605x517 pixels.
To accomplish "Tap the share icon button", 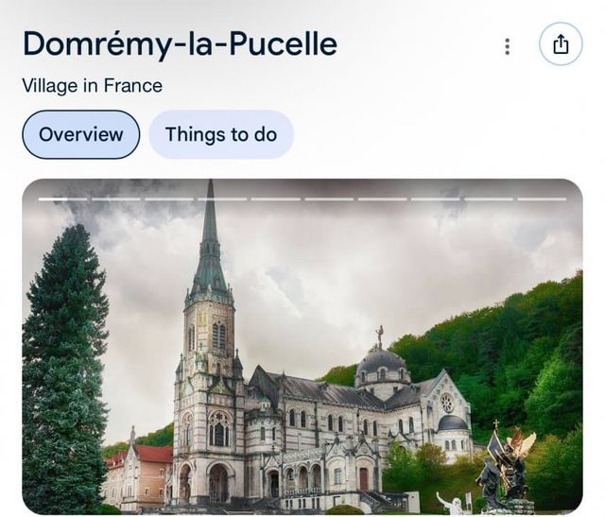I will click(x=561, y=44).
